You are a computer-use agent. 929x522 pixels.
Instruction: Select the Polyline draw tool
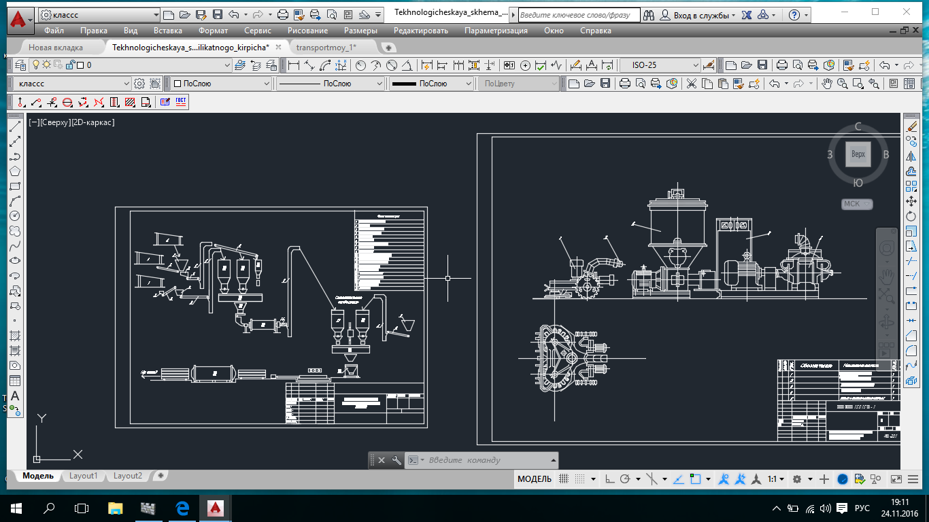[15, 156]
